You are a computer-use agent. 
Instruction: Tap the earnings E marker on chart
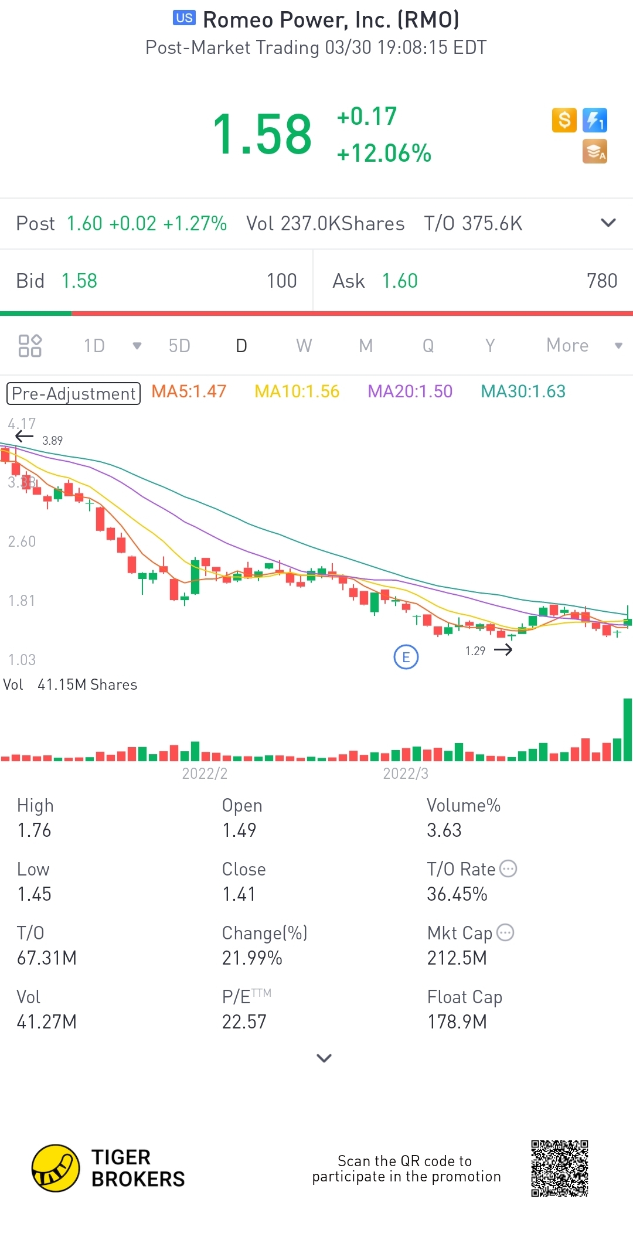pyautogui.click(x=406, y=657)
